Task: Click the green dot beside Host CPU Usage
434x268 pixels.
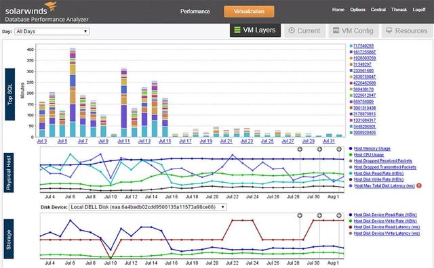Action: 351,155
